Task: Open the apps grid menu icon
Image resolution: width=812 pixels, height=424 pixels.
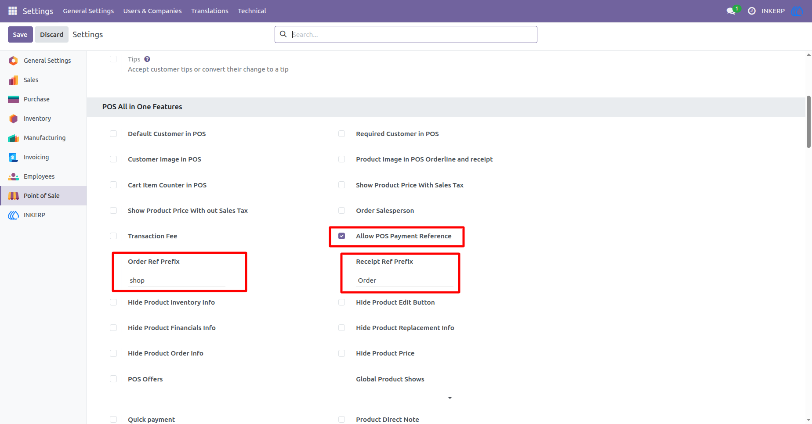Action: (x=13, y=11)
